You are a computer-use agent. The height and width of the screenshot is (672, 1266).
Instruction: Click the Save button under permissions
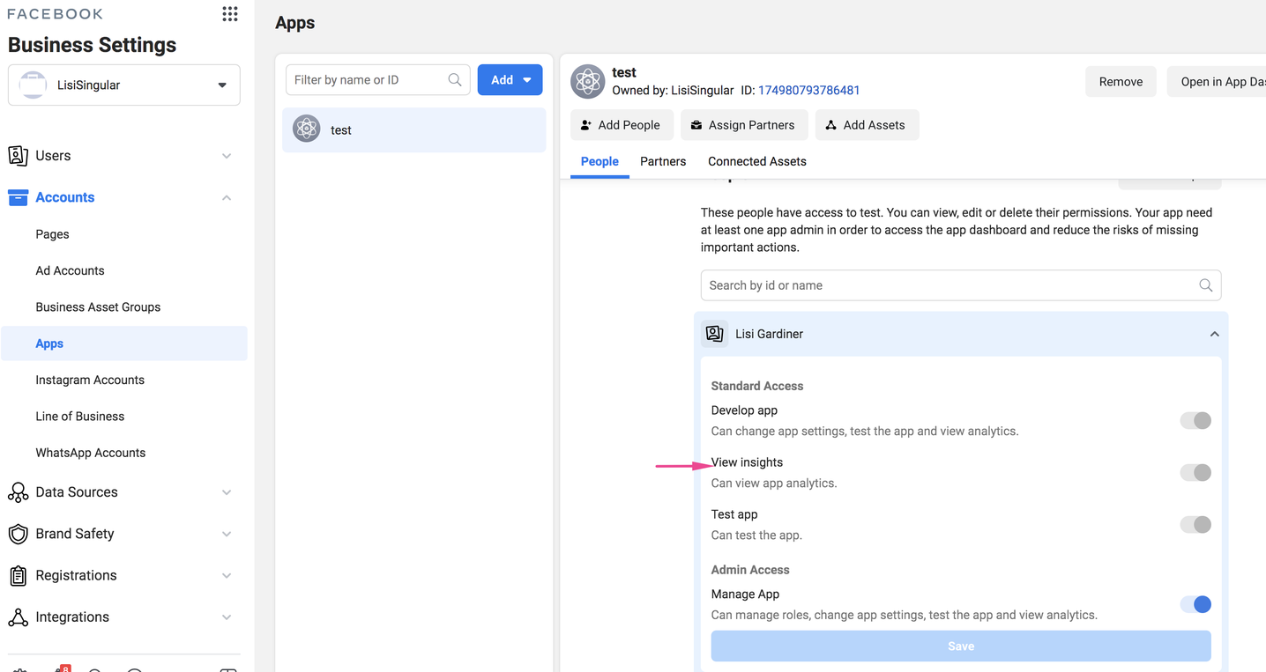[x=961, y=646]
